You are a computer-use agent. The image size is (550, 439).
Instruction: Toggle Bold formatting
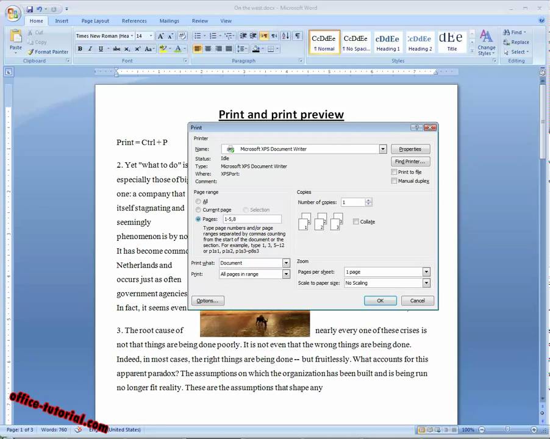click(80, 49)
